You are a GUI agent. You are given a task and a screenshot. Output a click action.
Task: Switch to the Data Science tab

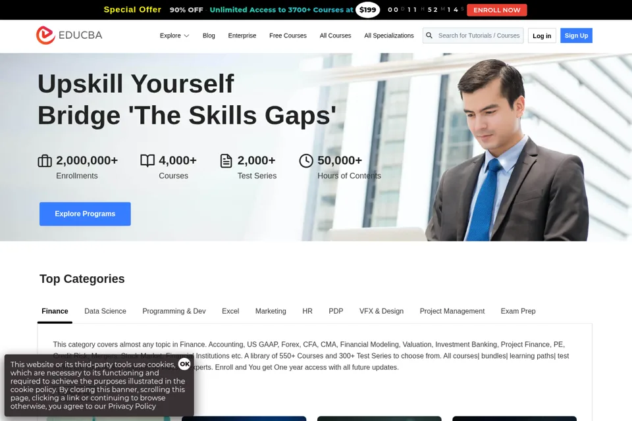[x=105, y=311]
